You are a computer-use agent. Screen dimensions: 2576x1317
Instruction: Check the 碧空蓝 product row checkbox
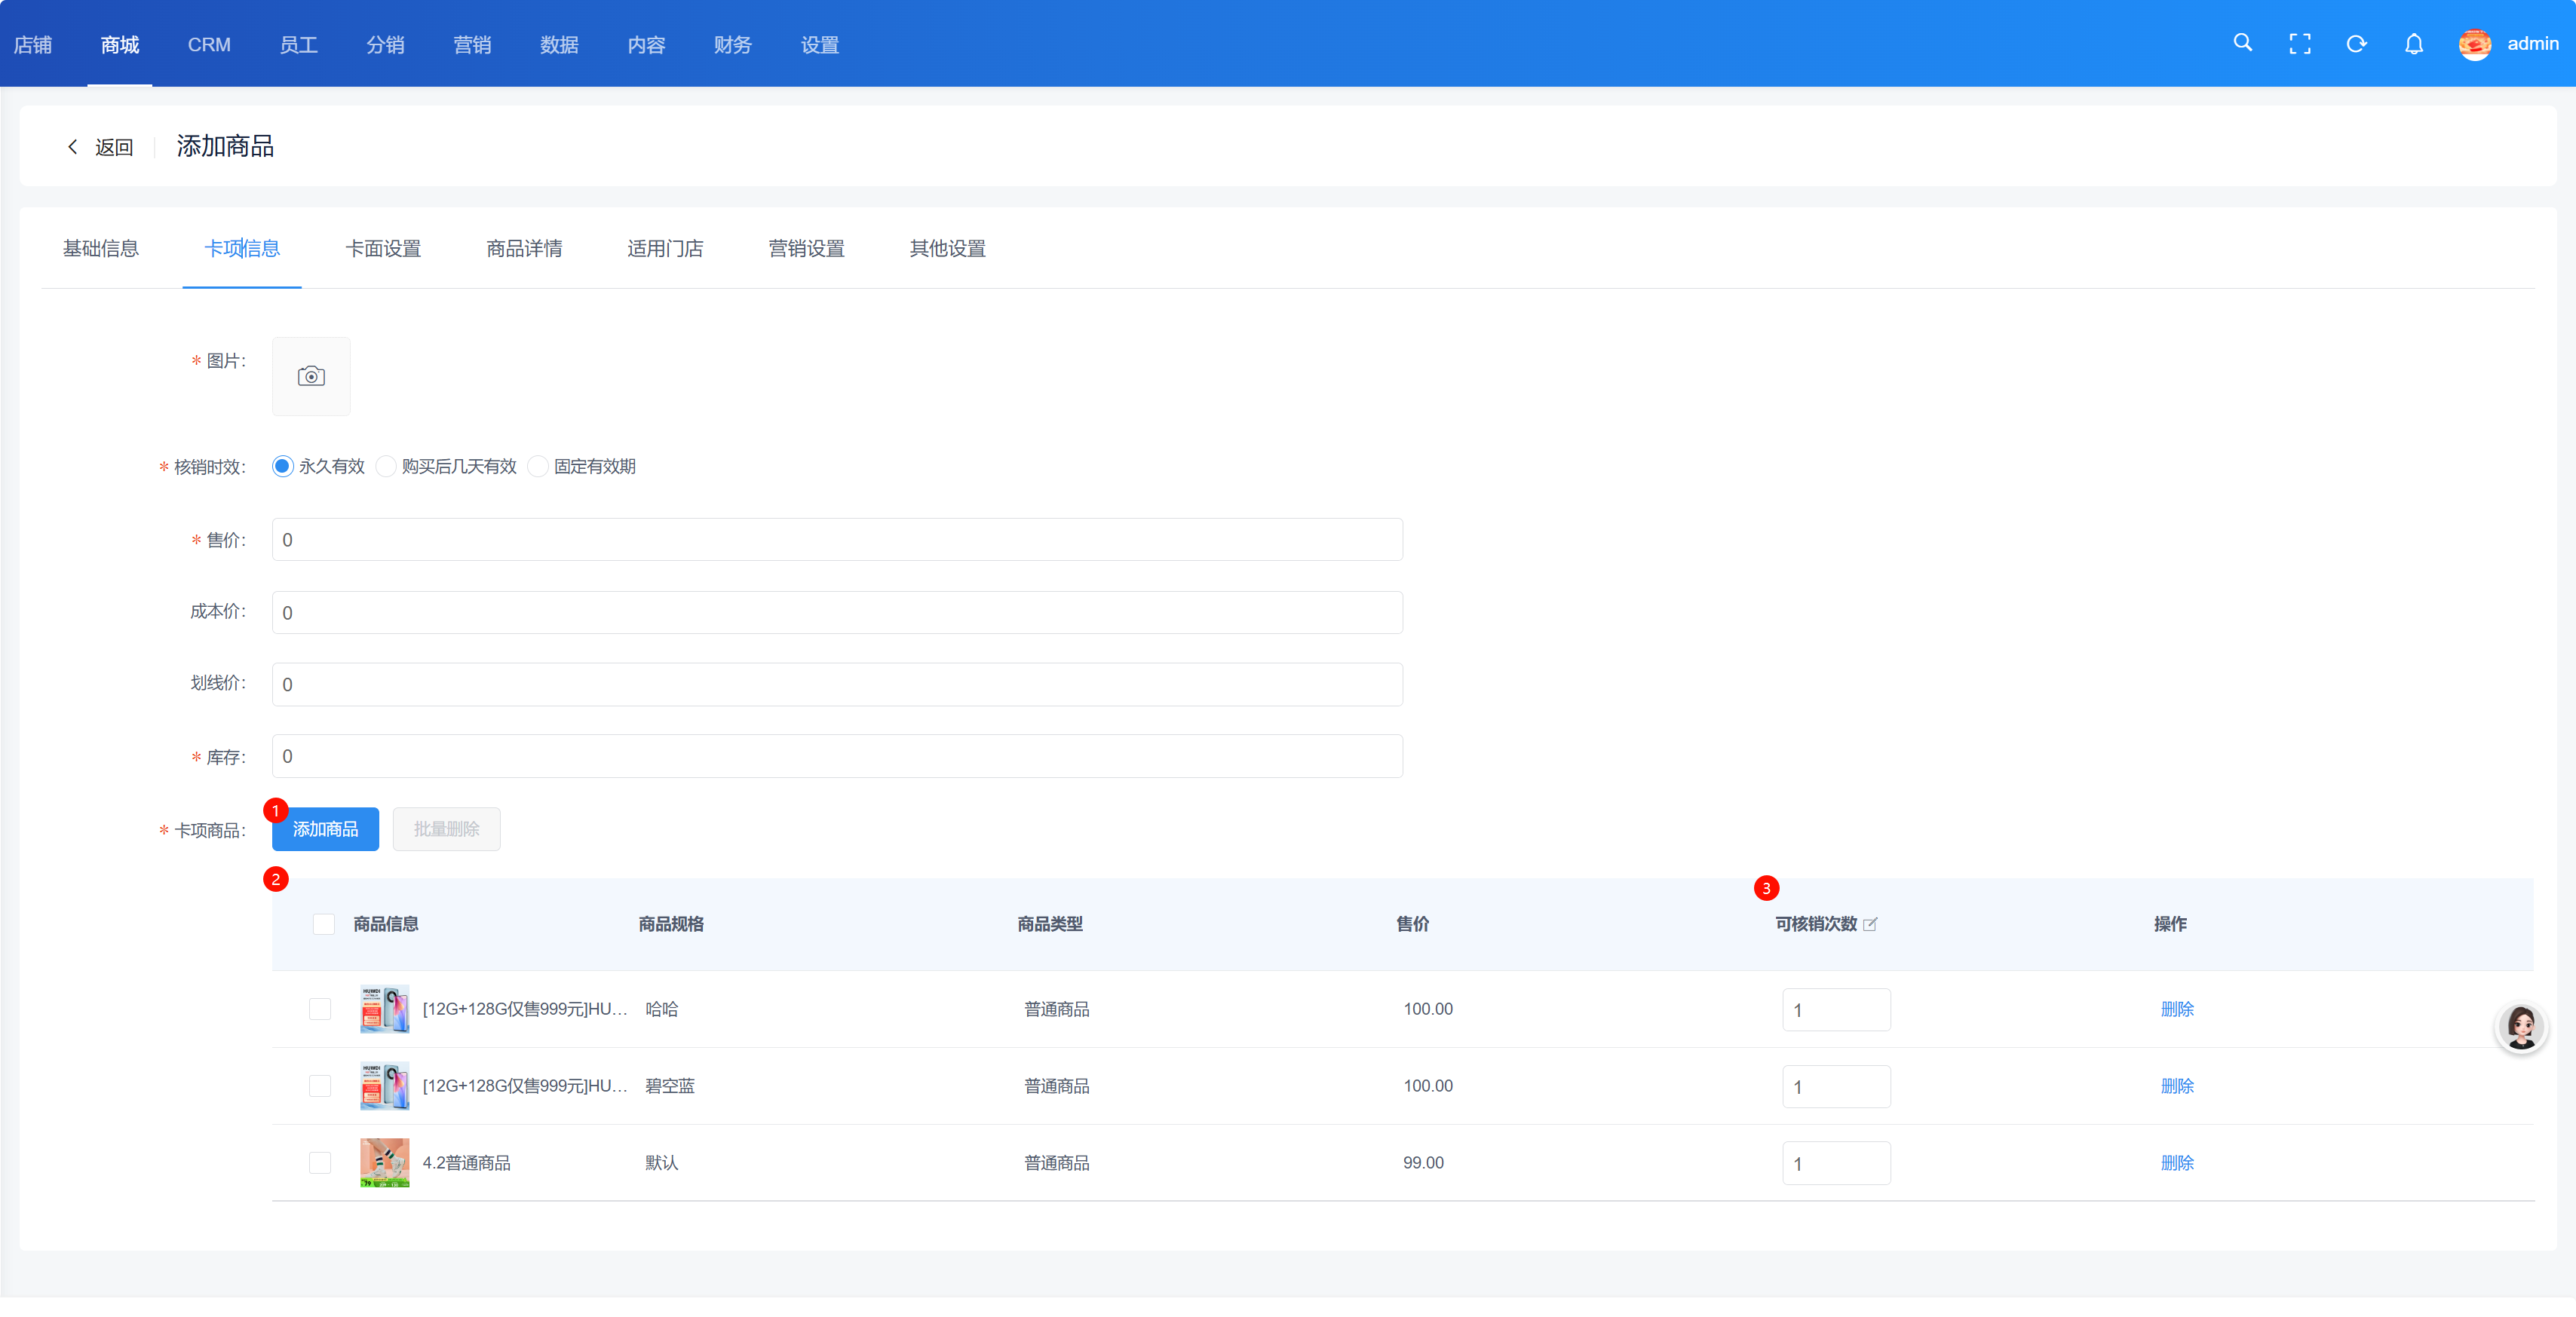(320, 1086)
